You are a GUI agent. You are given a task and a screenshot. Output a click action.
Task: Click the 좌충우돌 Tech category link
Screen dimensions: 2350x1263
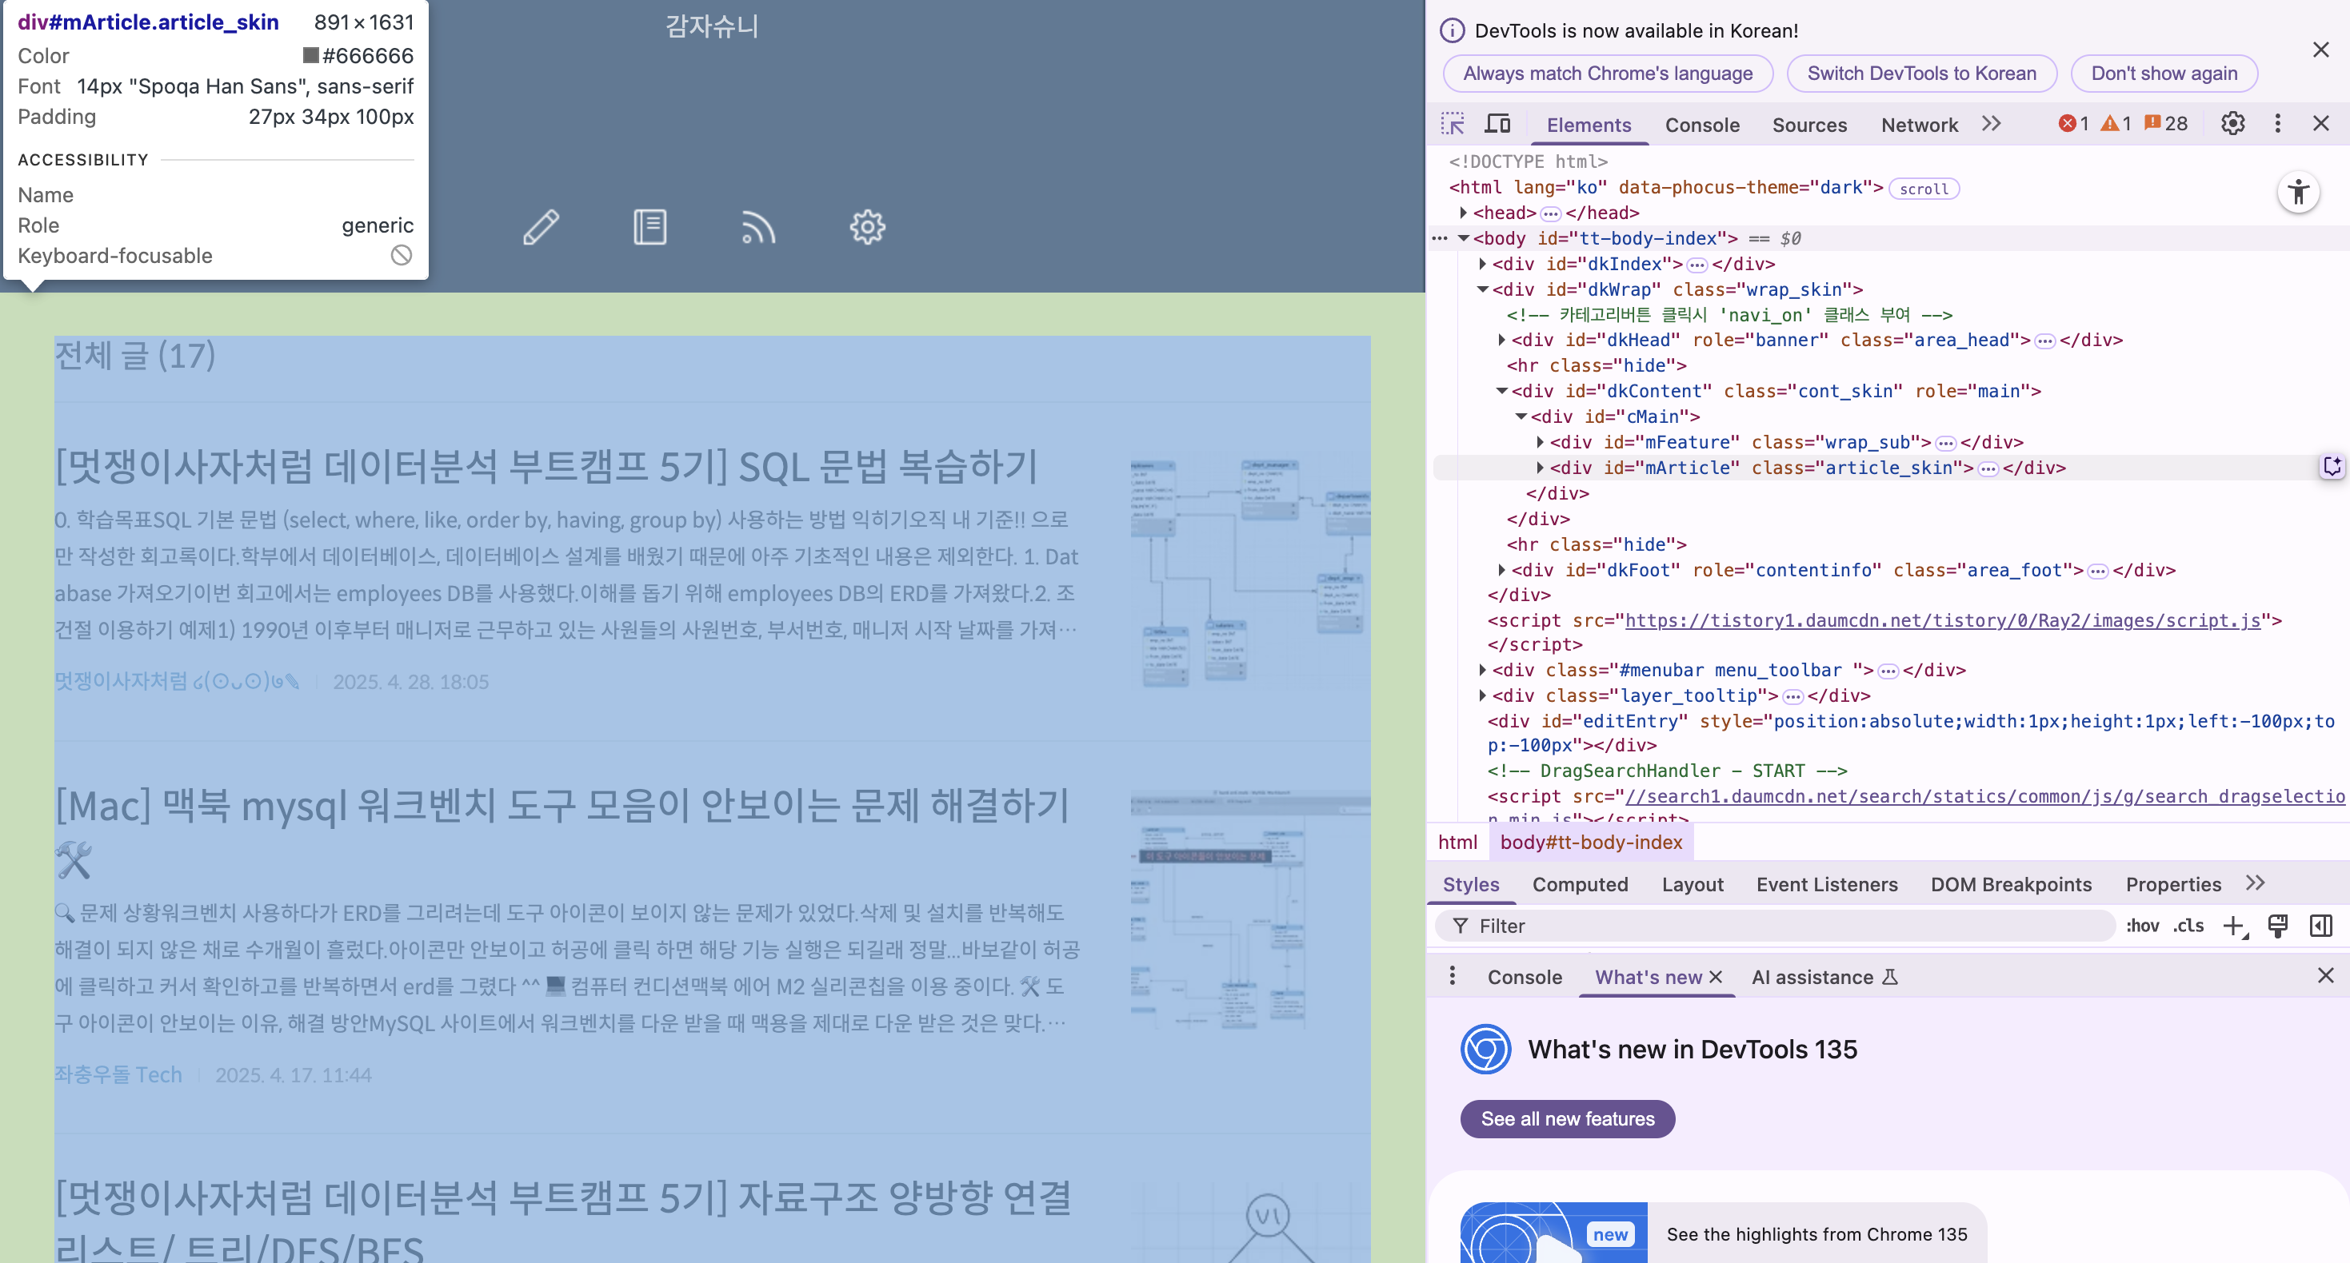pyautogui.click(x=118, y=1075)
